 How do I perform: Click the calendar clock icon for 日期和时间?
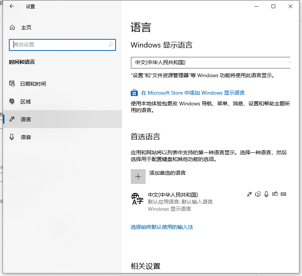pos(12,83)
